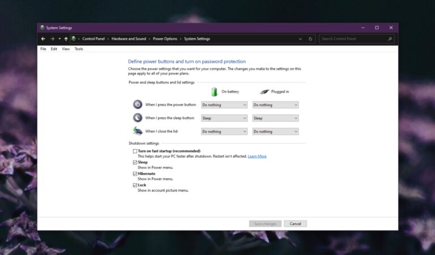Click System Settings breadcrumb
435x255 pixels.
[197, 39]
